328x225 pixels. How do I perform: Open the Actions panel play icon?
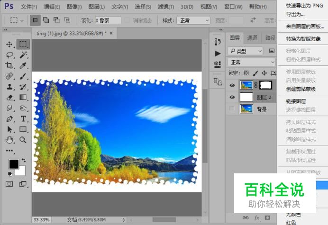click(x=218, y=54)
